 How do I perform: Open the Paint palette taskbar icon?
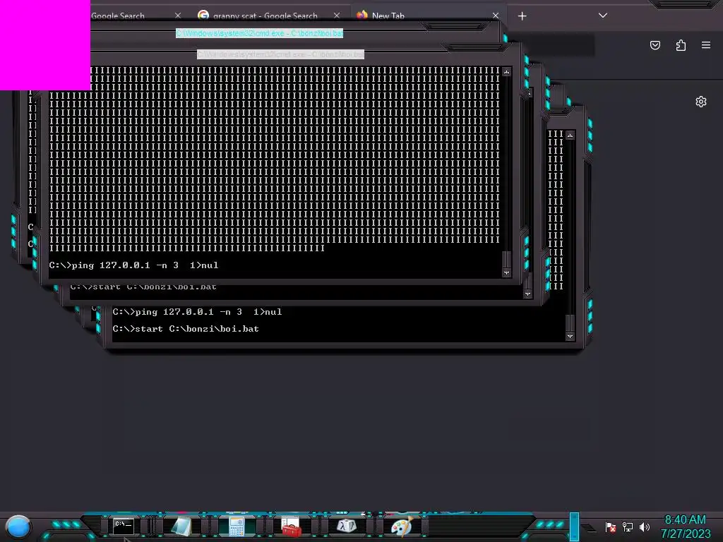point(401,526)
